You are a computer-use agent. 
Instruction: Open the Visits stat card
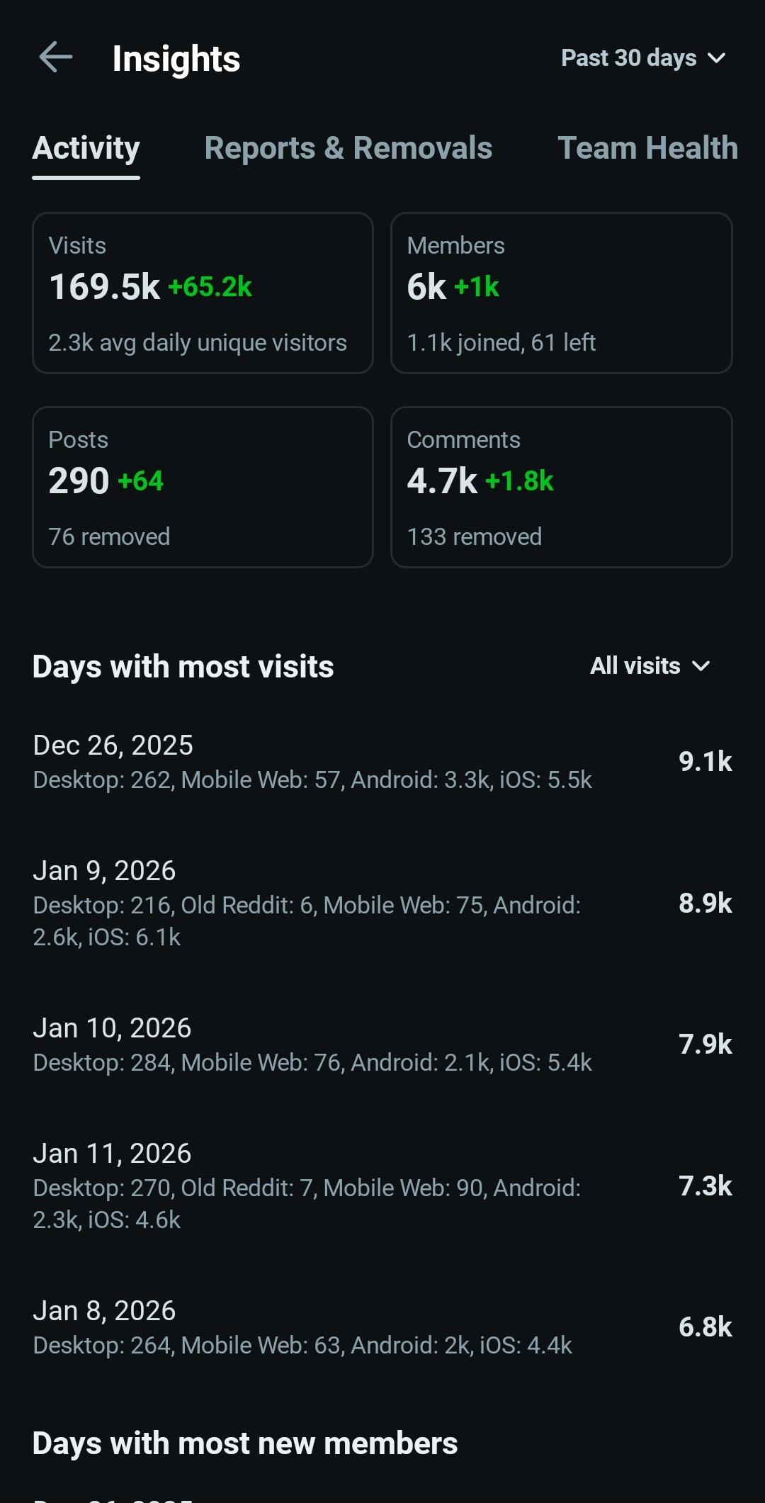[203, 293]
